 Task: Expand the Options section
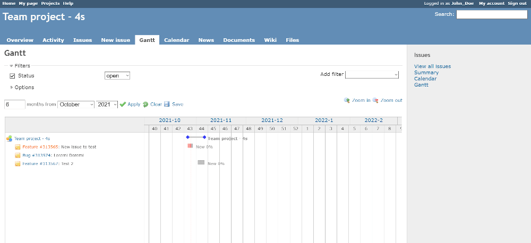[x=12, y=88]
